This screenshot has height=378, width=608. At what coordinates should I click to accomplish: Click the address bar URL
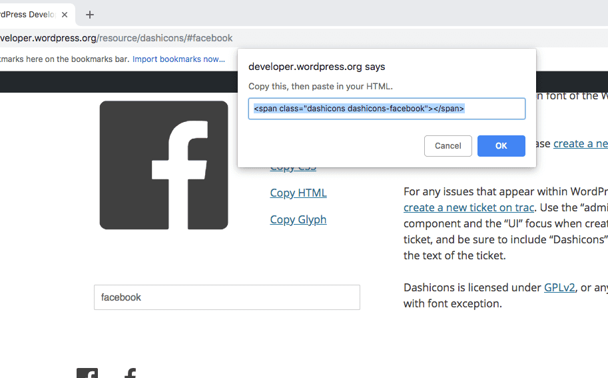(117, 39)
